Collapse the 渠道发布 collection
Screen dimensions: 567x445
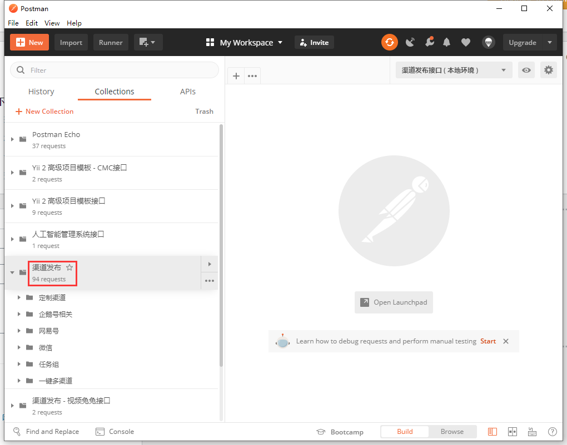point(12,272)
